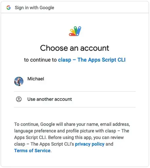Click the blue segment of the Apps Script logo
This screenshot has height=168, width=150.
pos(79,31)
